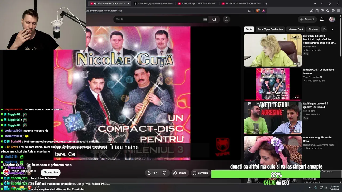Click the 'Trimite' share button
Image resolution: width=342 pixels, height=192 pixels.
click(180, 173)
